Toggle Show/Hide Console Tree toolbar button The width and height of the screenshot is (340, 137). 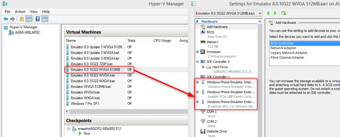pos(29,19)
